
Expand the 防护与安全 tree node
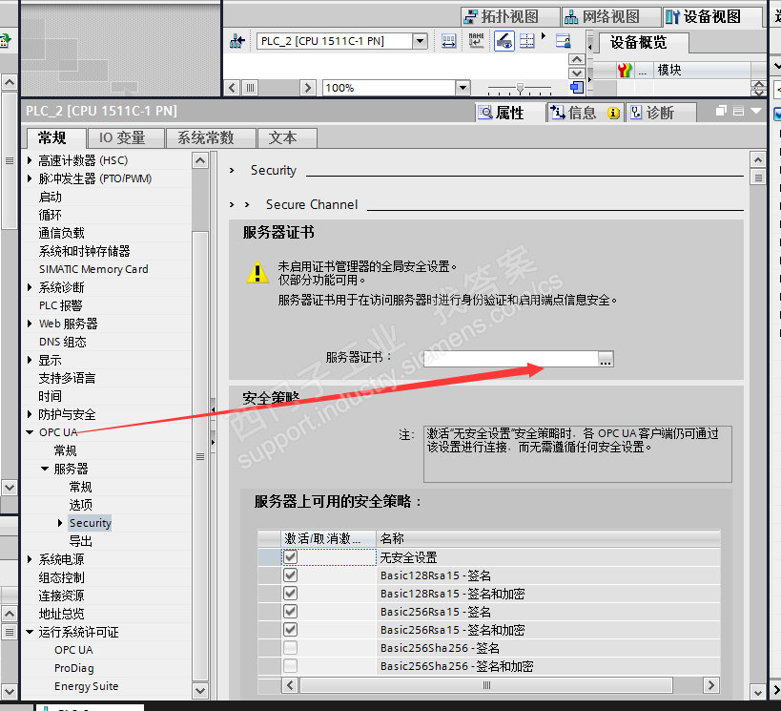click(x=30, y=414)
